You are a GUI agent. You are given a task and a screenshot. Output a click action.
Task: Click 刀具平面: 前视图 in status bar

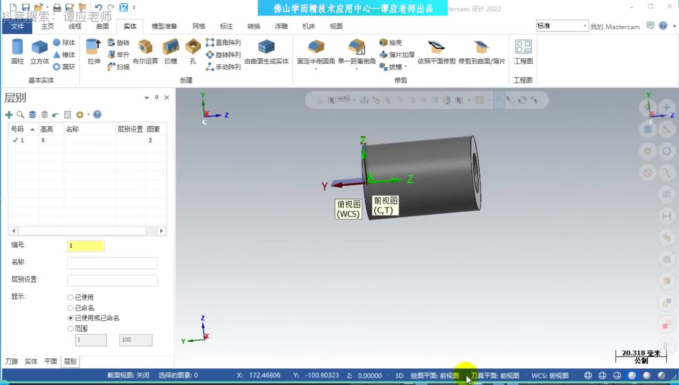point(495,375)
